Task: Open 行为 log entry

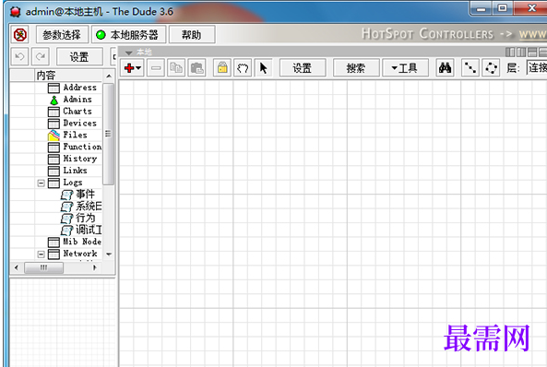Action: coord(85,218)
